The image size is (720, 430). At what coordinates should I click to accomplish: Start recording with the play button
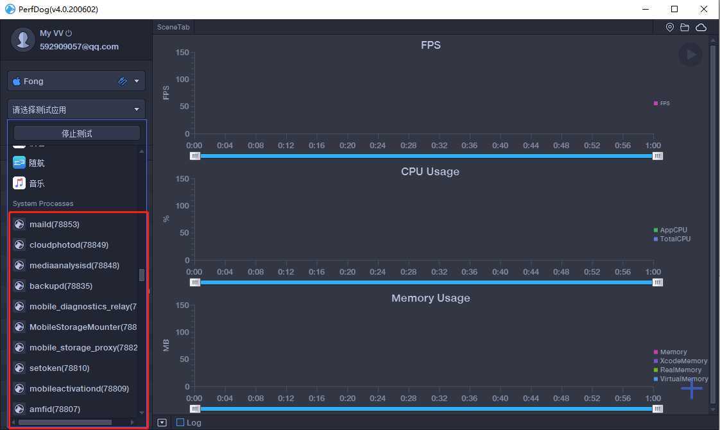690,55
